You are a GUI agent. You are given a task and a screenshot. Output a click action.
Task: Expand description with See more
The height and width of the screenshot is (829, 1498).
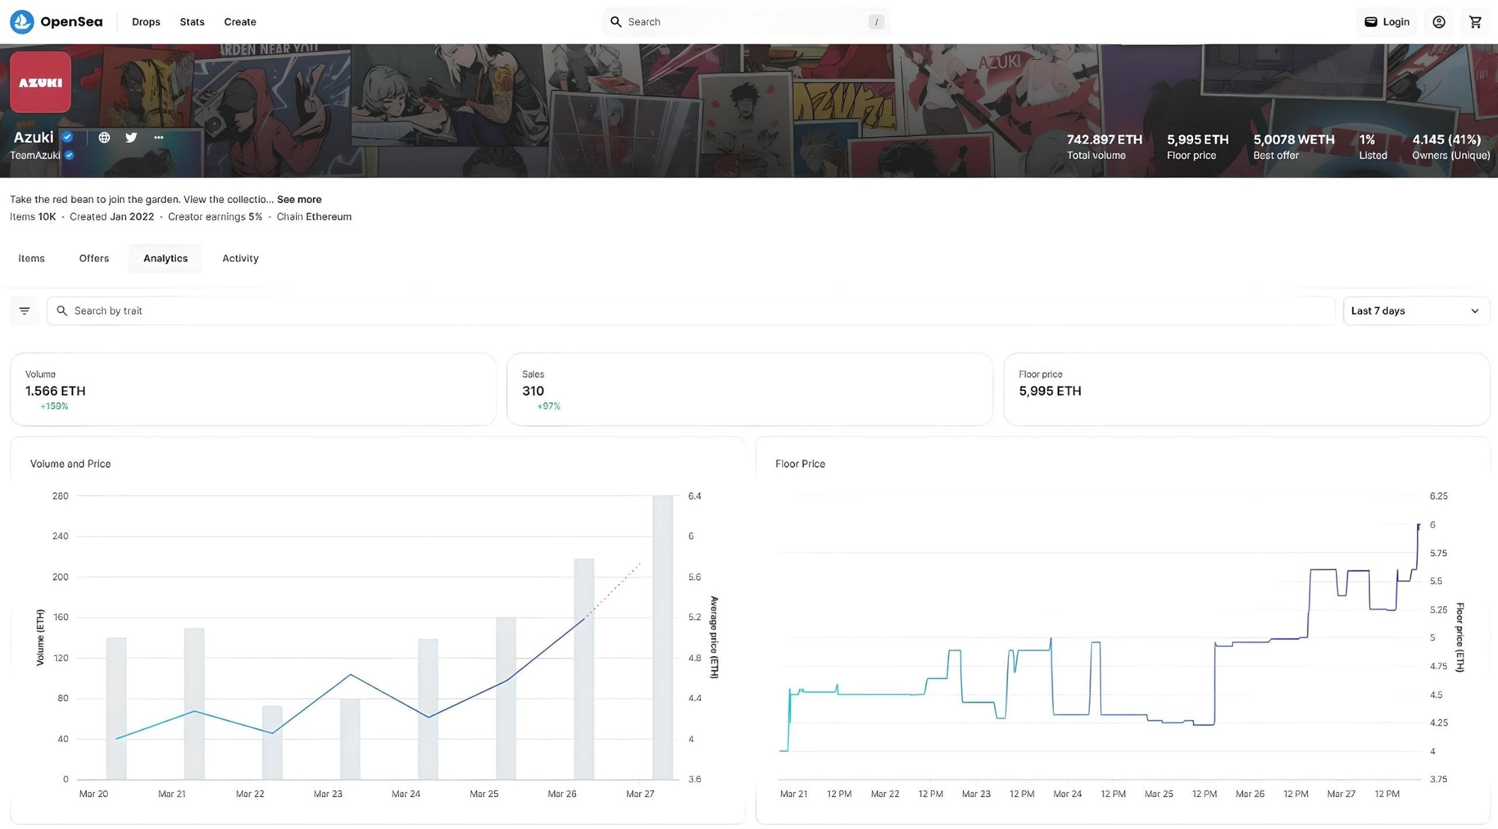click(299, 199)
